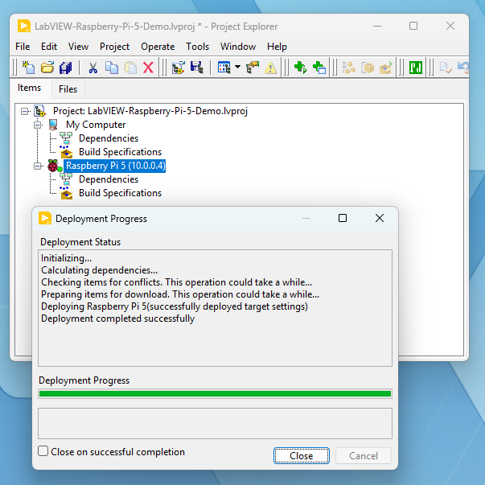Enable Close on successful completion checkbox
Screen dimensions: 485x485
(x=43, y=452)
